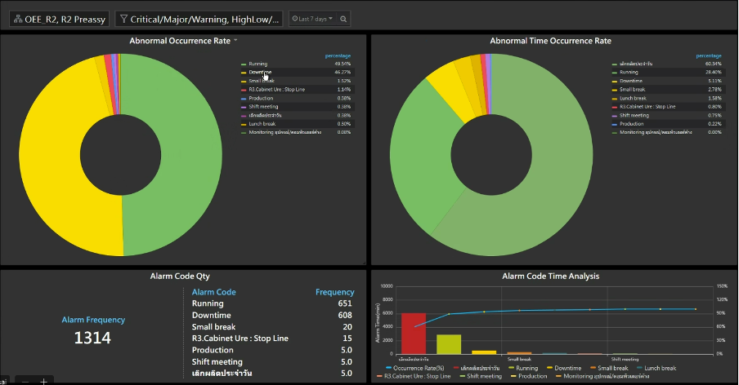Expand the Abnormal Occurrence Rate title dropdown arrow
This screenshot has height=385, width=739.
235,40
